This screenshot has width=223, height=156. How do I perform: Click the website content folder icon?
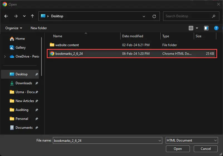52,45
